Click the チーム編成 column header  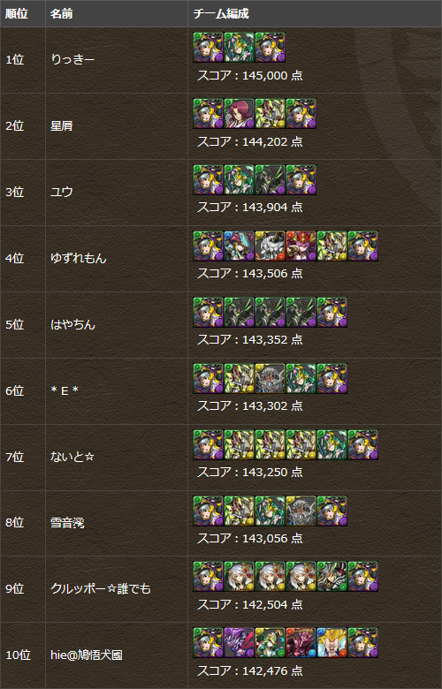pos(221,14)
